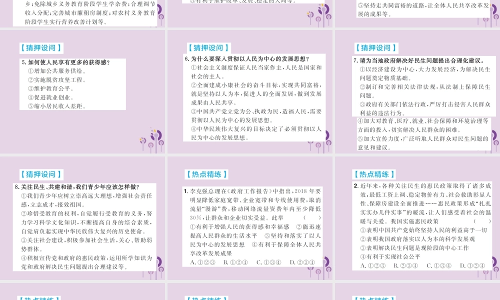Click statement '①有利于增强人民的获得感和幸福感'
This screenshot has height=300, width=500.
pyautogui.click(x=239, y=226)
